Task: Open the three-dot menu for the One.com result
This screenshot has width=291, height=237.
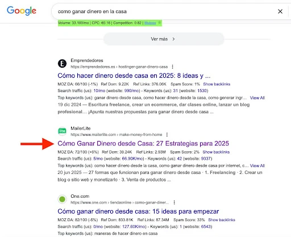Action: pyautogui.click(x=174, y=202)
